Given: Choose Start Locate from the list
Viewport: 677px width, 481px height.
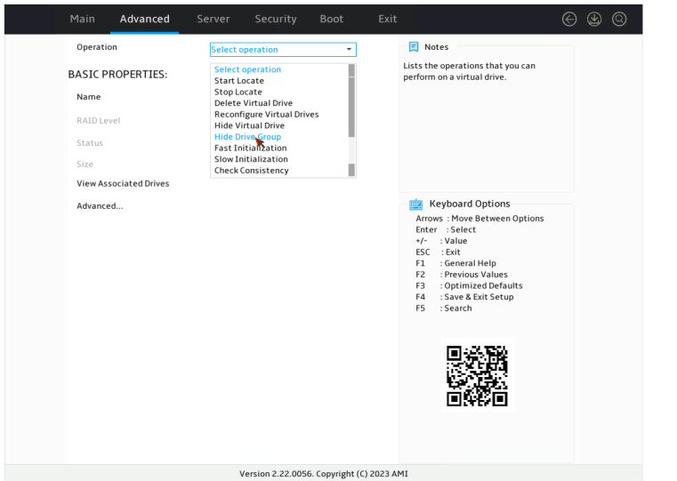Looking at the screenshot, I should pyautogui.click(x=238, y=81).
